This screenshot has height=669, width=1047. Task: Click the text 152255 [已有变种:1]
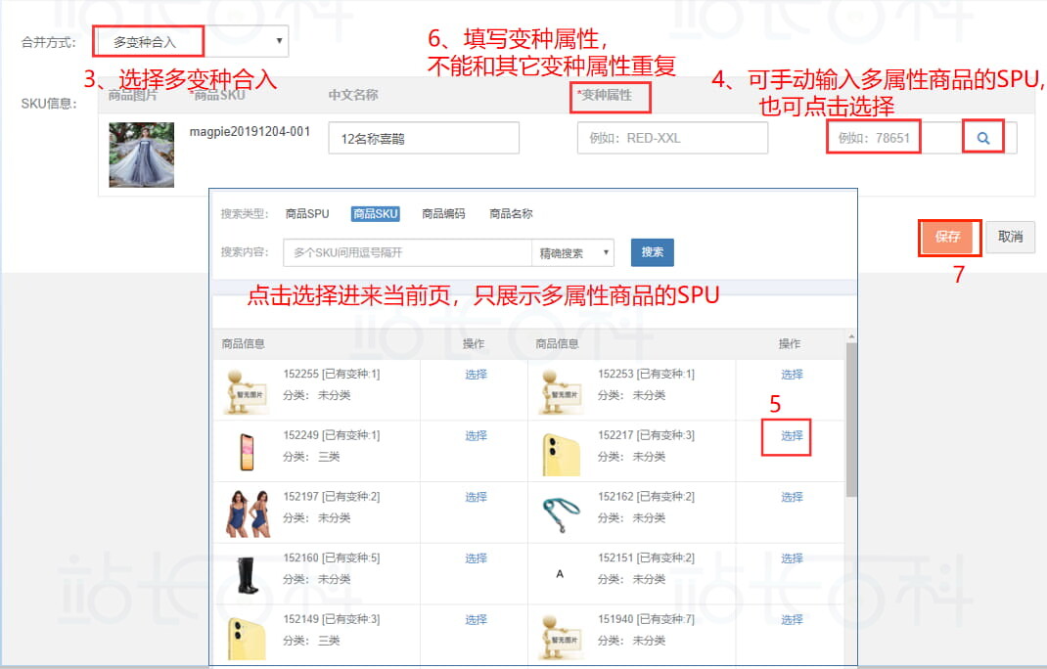click(x=331, y=374)
